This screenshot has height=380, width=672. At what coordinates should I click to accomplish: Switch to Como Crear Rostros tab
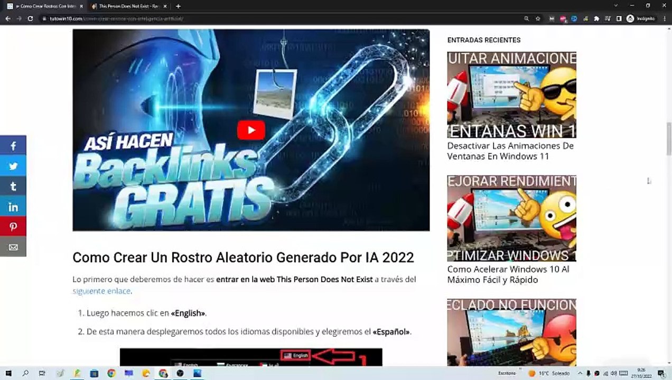click(44, 6)
